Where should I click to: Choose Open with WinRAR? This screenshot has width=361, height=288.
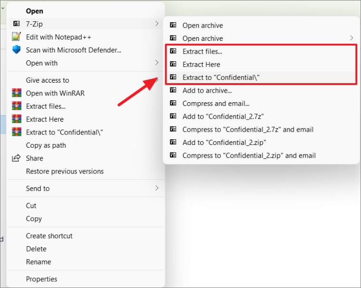86,93
